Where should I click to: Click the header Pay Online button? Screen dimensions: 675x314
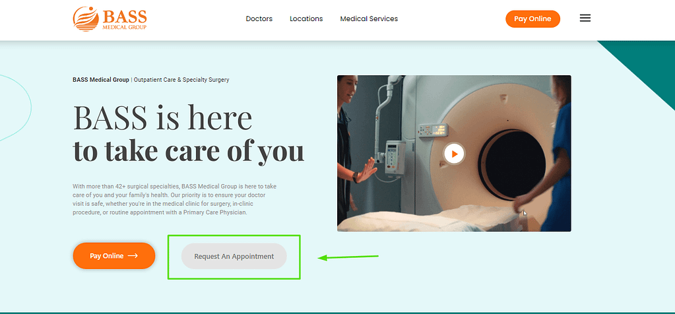(x=532, y=19)
